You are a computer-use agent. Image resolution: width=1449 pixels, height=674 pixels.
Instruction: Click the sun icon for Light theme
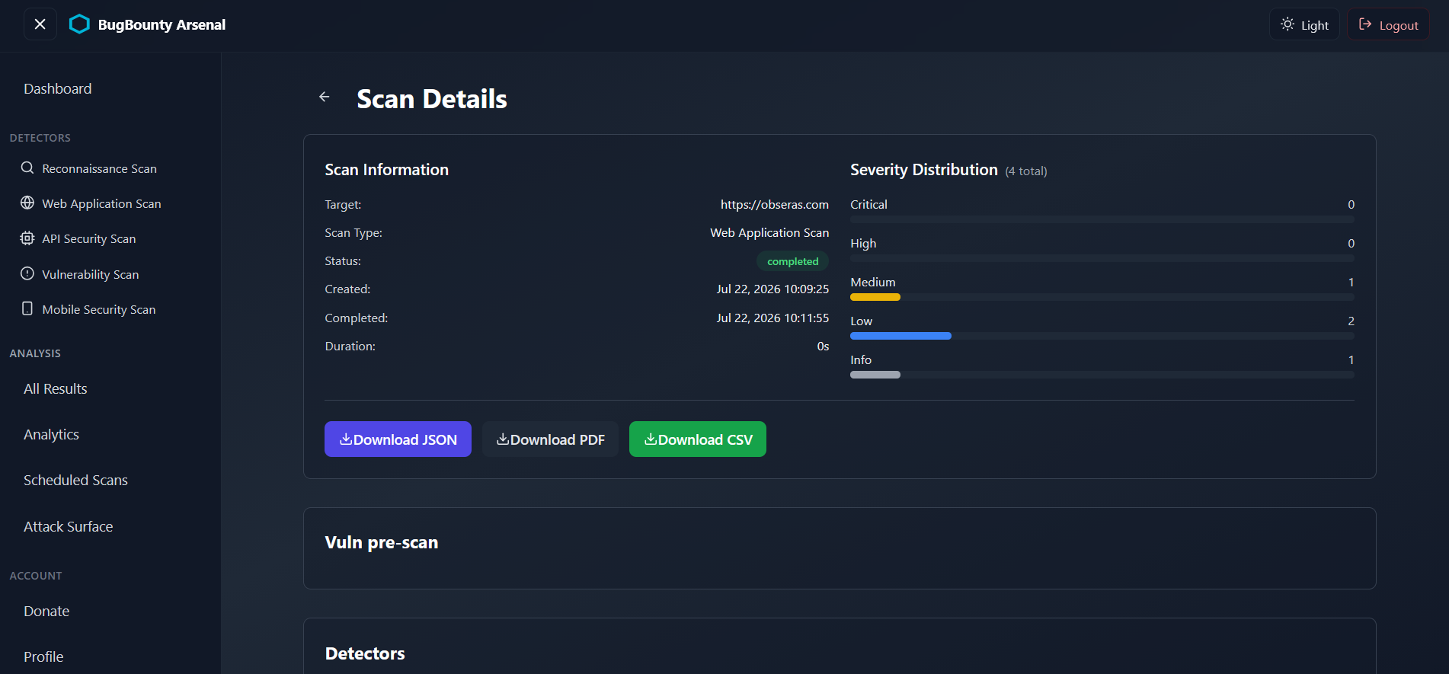(1287, 24)
